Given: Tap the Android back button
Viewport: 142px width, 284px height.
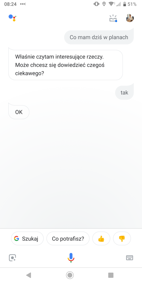Looking at the screenshot, I should point(29,275).
